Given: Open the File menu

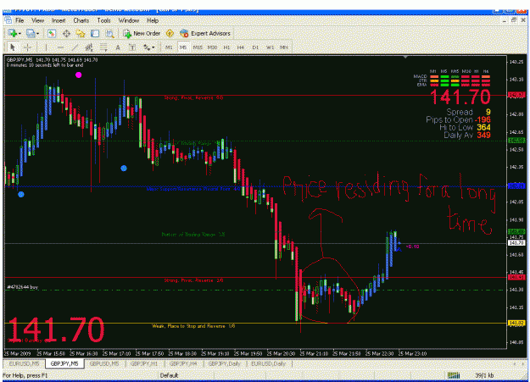Looking at the screenshot, I should pyautogui.click(x=20, y=20).
